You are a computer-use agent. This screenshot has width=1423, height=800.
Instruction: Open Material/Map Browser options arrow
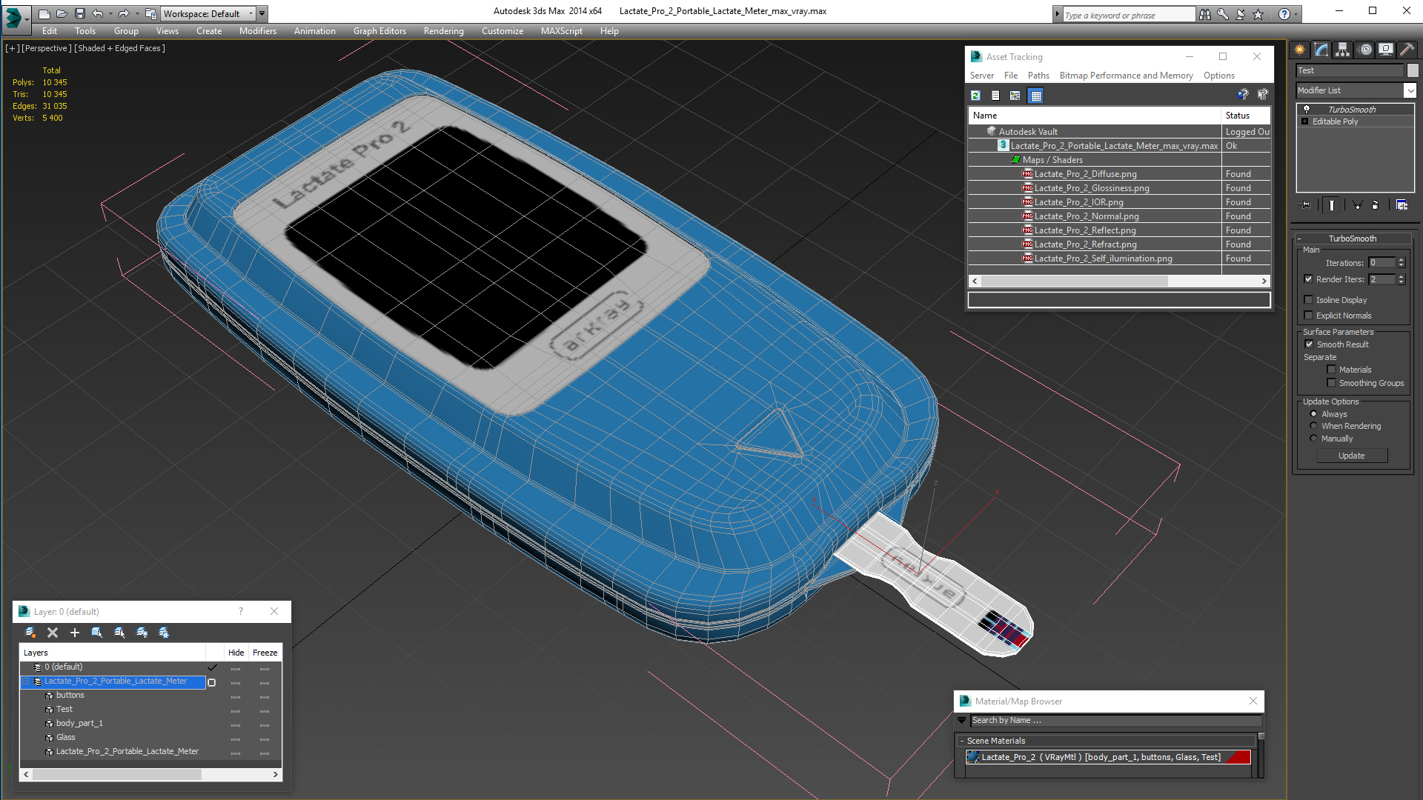(962, 720)
